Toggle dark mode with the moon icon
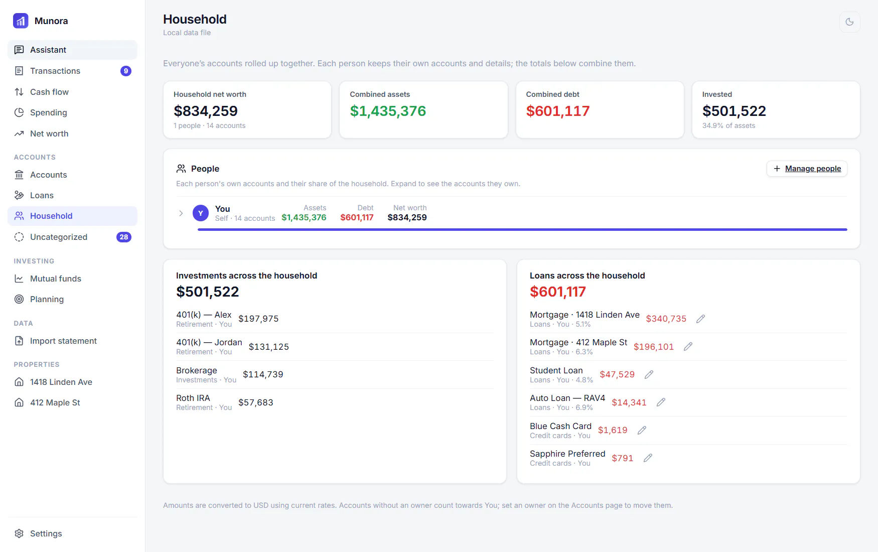 click(849, 22)
